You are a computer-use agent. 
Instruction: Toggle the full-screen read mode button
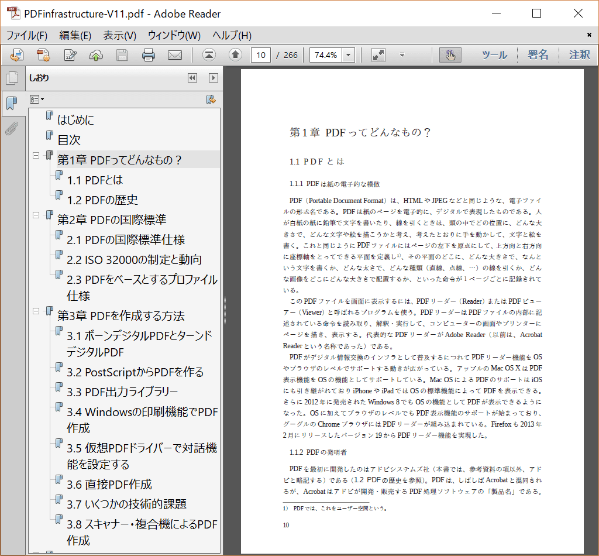[x=378, y=55]
